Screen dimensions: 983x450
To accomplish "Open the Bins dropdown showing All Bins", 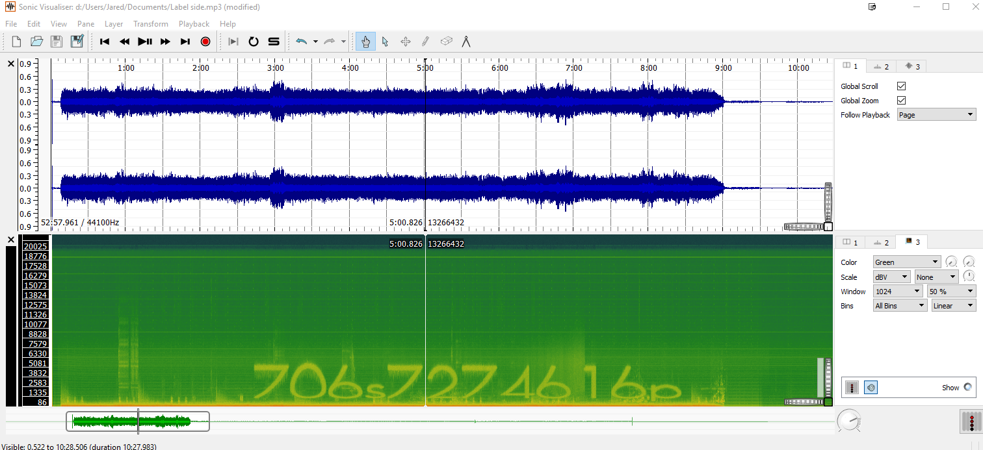I will (x=900, y=306).
